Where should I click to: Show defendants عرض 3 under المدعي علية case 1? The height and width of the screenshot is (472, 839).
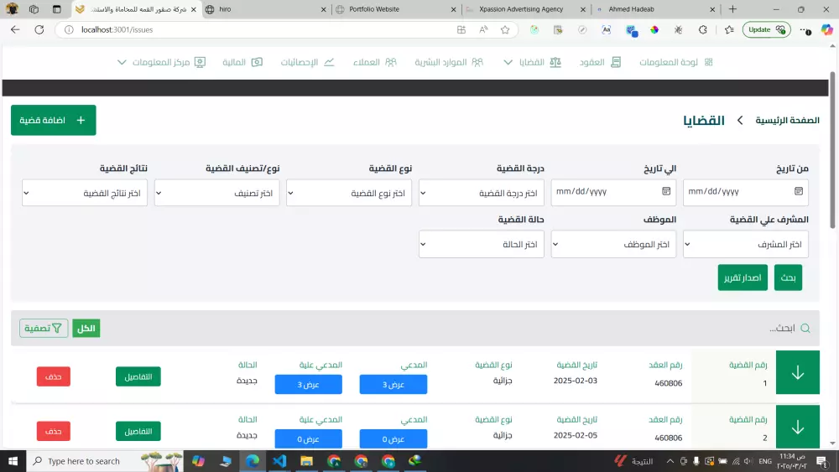point(308,384)
